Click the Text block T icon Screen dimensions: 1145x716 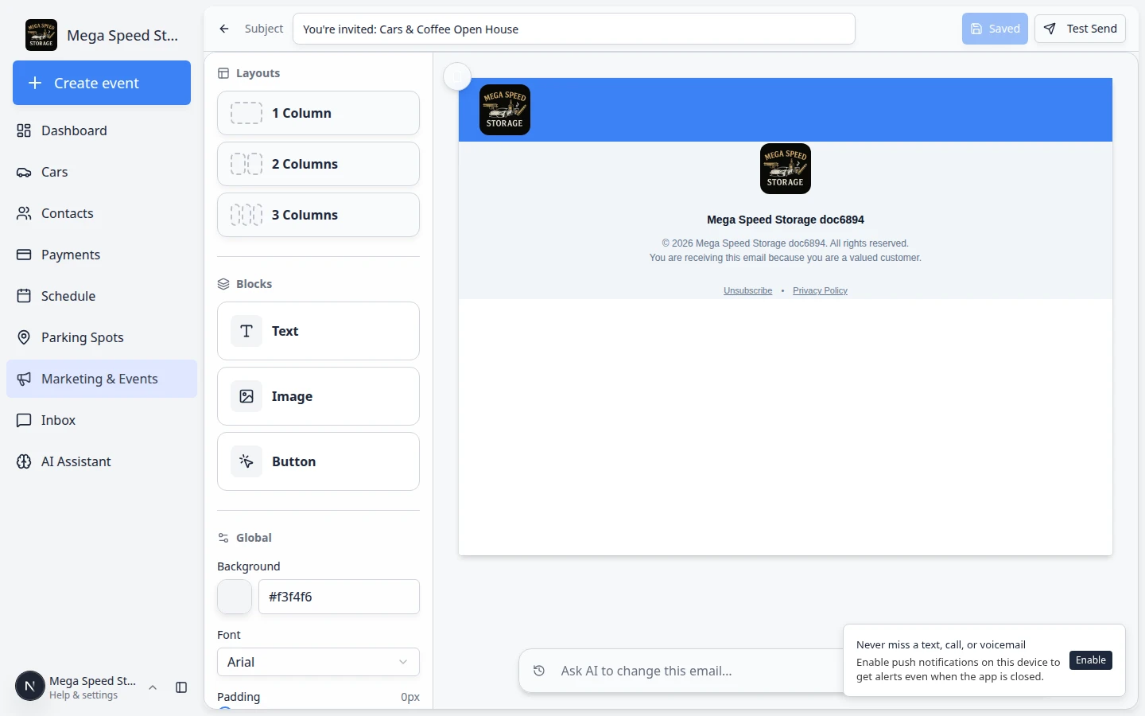pyautogui.click(x=246, y=331)
